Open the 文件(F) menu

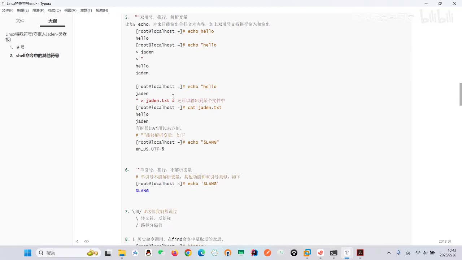(8, 10)
